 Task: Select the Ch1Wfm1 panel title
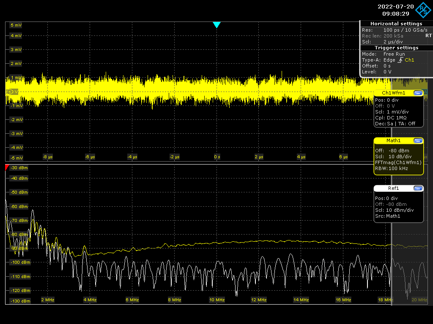click(x=393, y=93)
